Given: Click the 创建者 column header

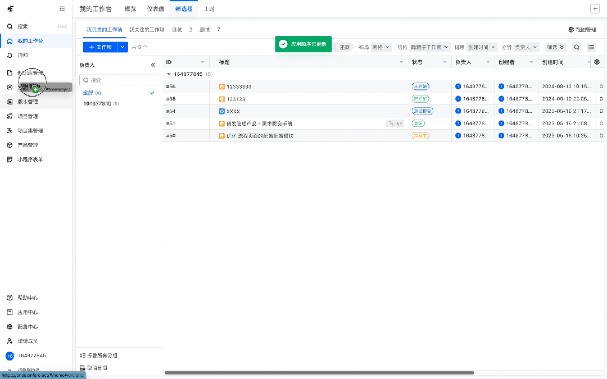Looking at the screenshot, I should 517,62.
